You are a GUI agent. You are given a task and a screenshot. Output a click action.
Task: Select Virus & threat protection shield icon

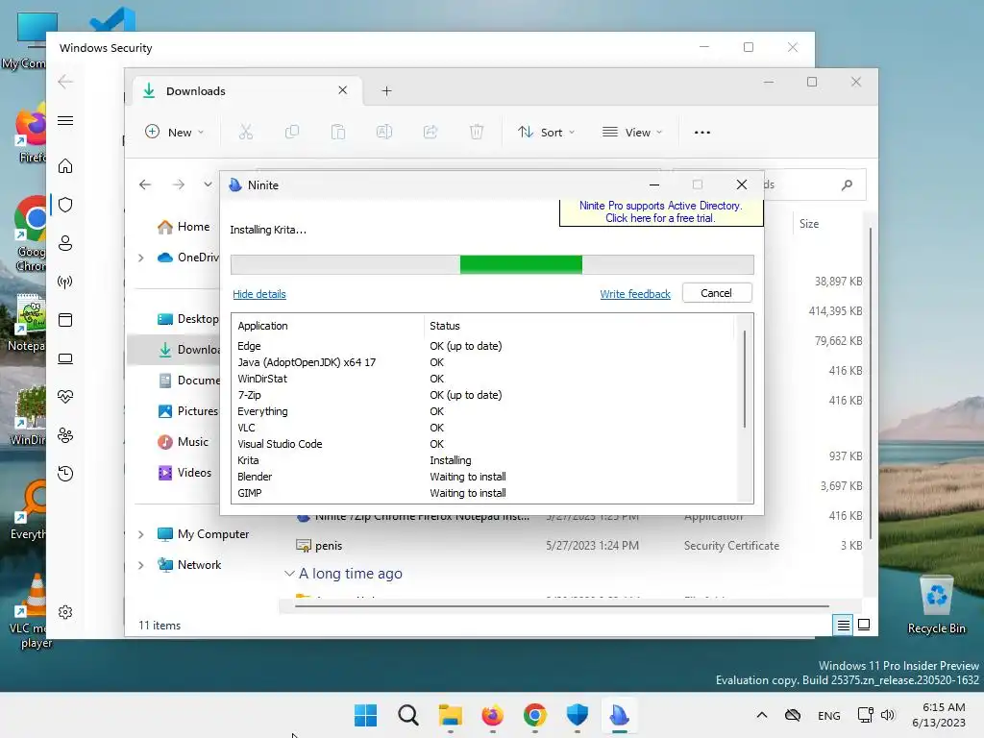[65, 205]
